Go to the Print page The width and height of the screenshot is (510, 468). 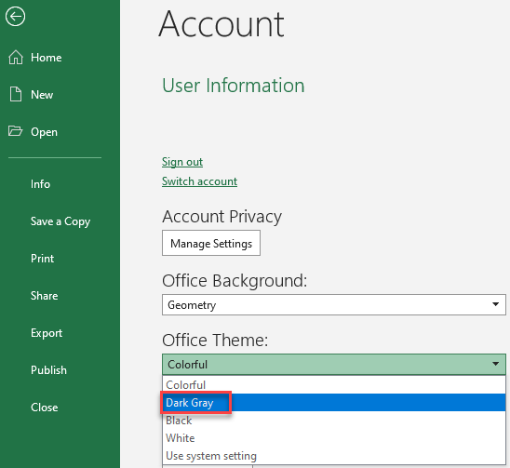click(x=42, y=259)
